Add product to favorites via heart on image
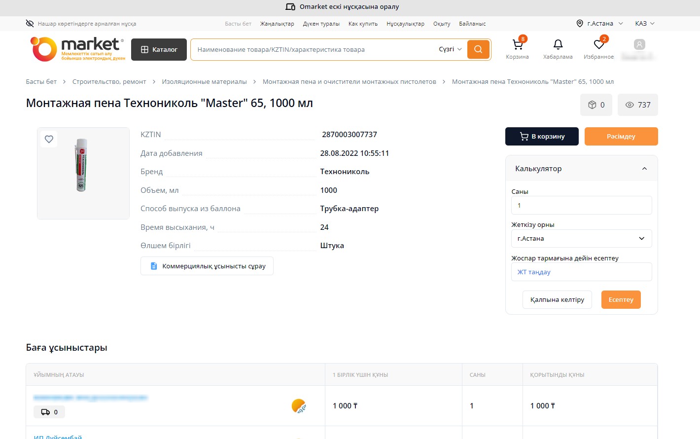The image size is (700, 439). pyautogui.click(x=49, y=139)
